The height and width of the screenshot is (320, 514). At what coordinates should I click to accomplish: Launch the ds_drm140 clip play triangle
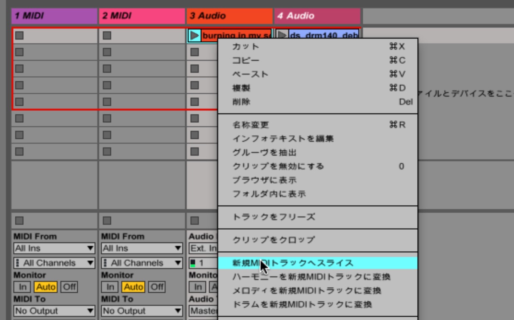[x=282, y=36]
